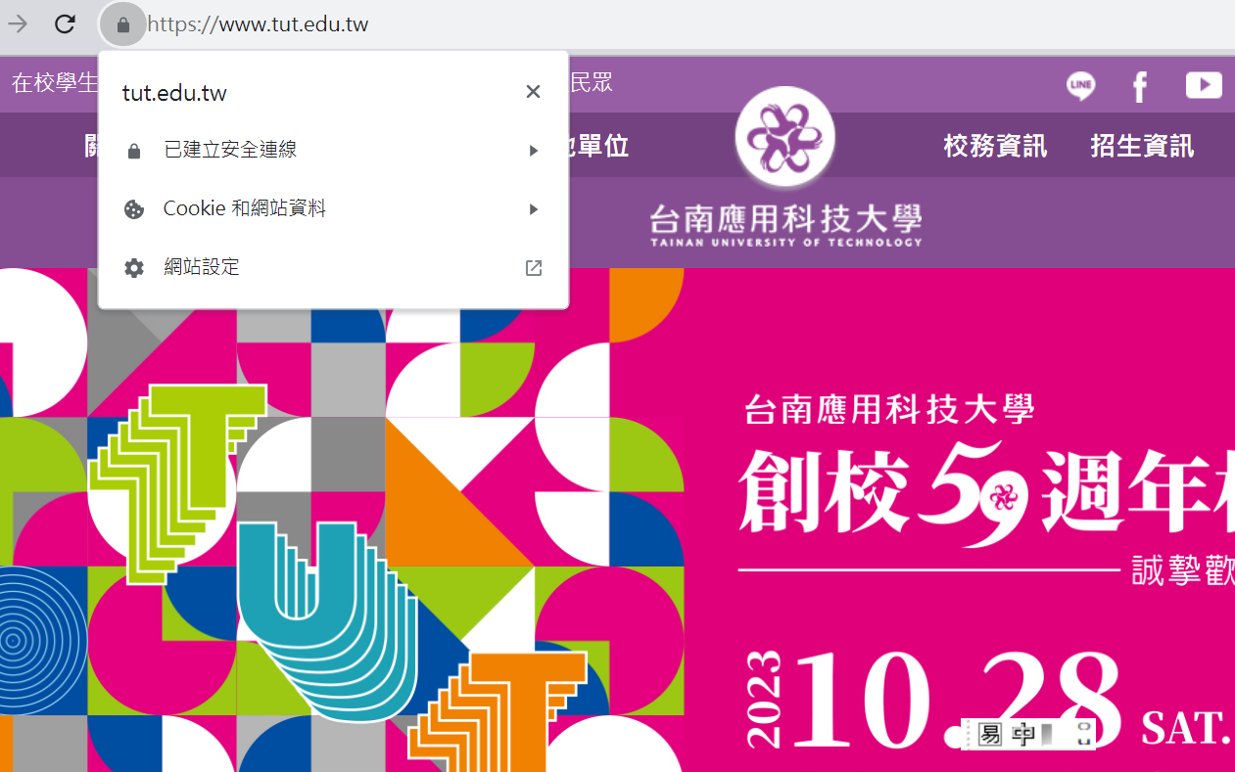Click the external link icon for 網站設定
Image resolution: width=1235 pixels, height=772 pixels.
534,268
